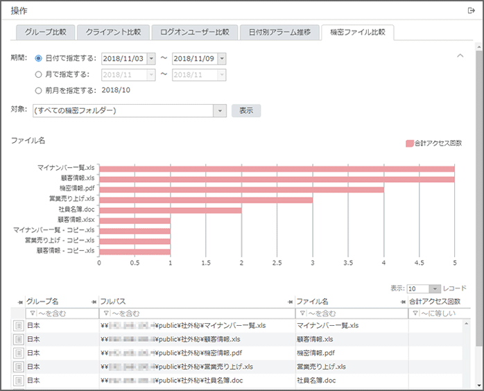Collapse the filter panel chevron
The height and width of the screenshot is (391, 484).
point(460,56)
